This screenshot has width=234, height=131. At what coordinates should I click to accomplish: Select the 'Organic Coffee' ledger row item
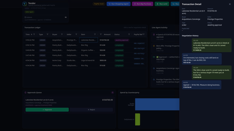(x=88, y=50)
